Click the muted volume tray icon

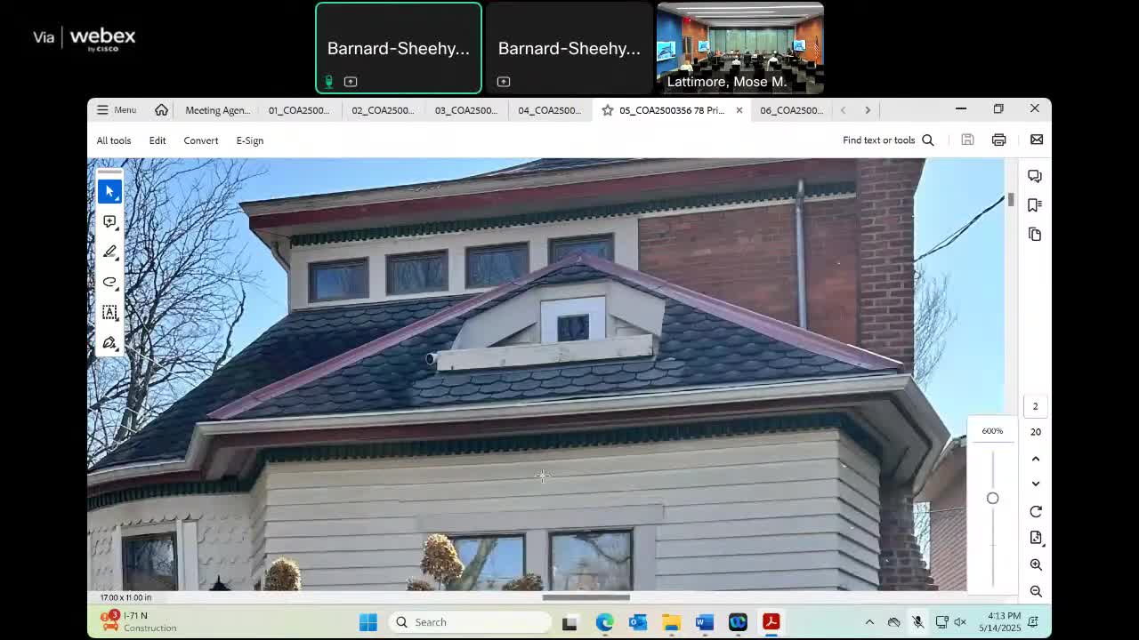pos(960,622)
